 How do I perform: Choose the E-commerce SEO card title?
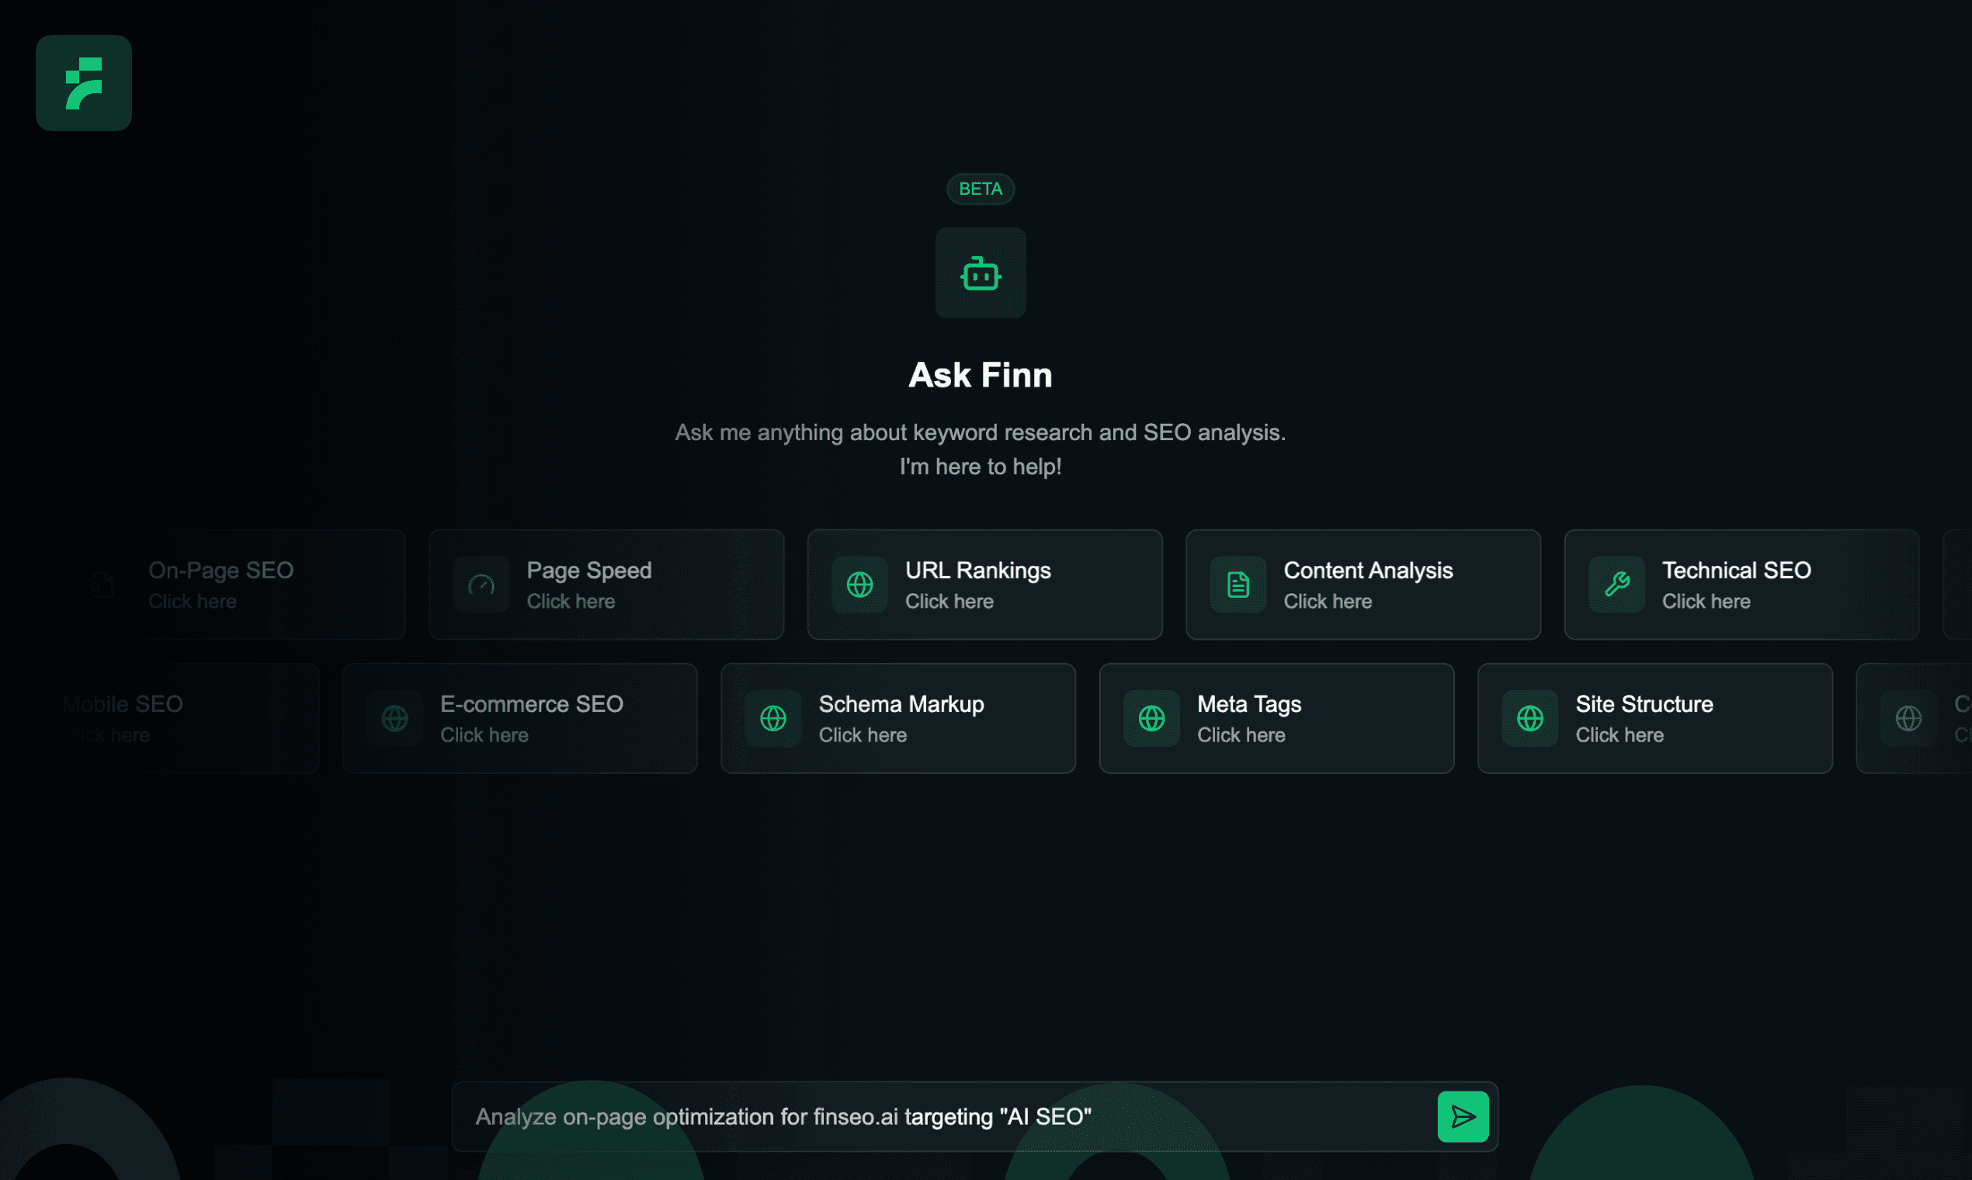[532, 703]
